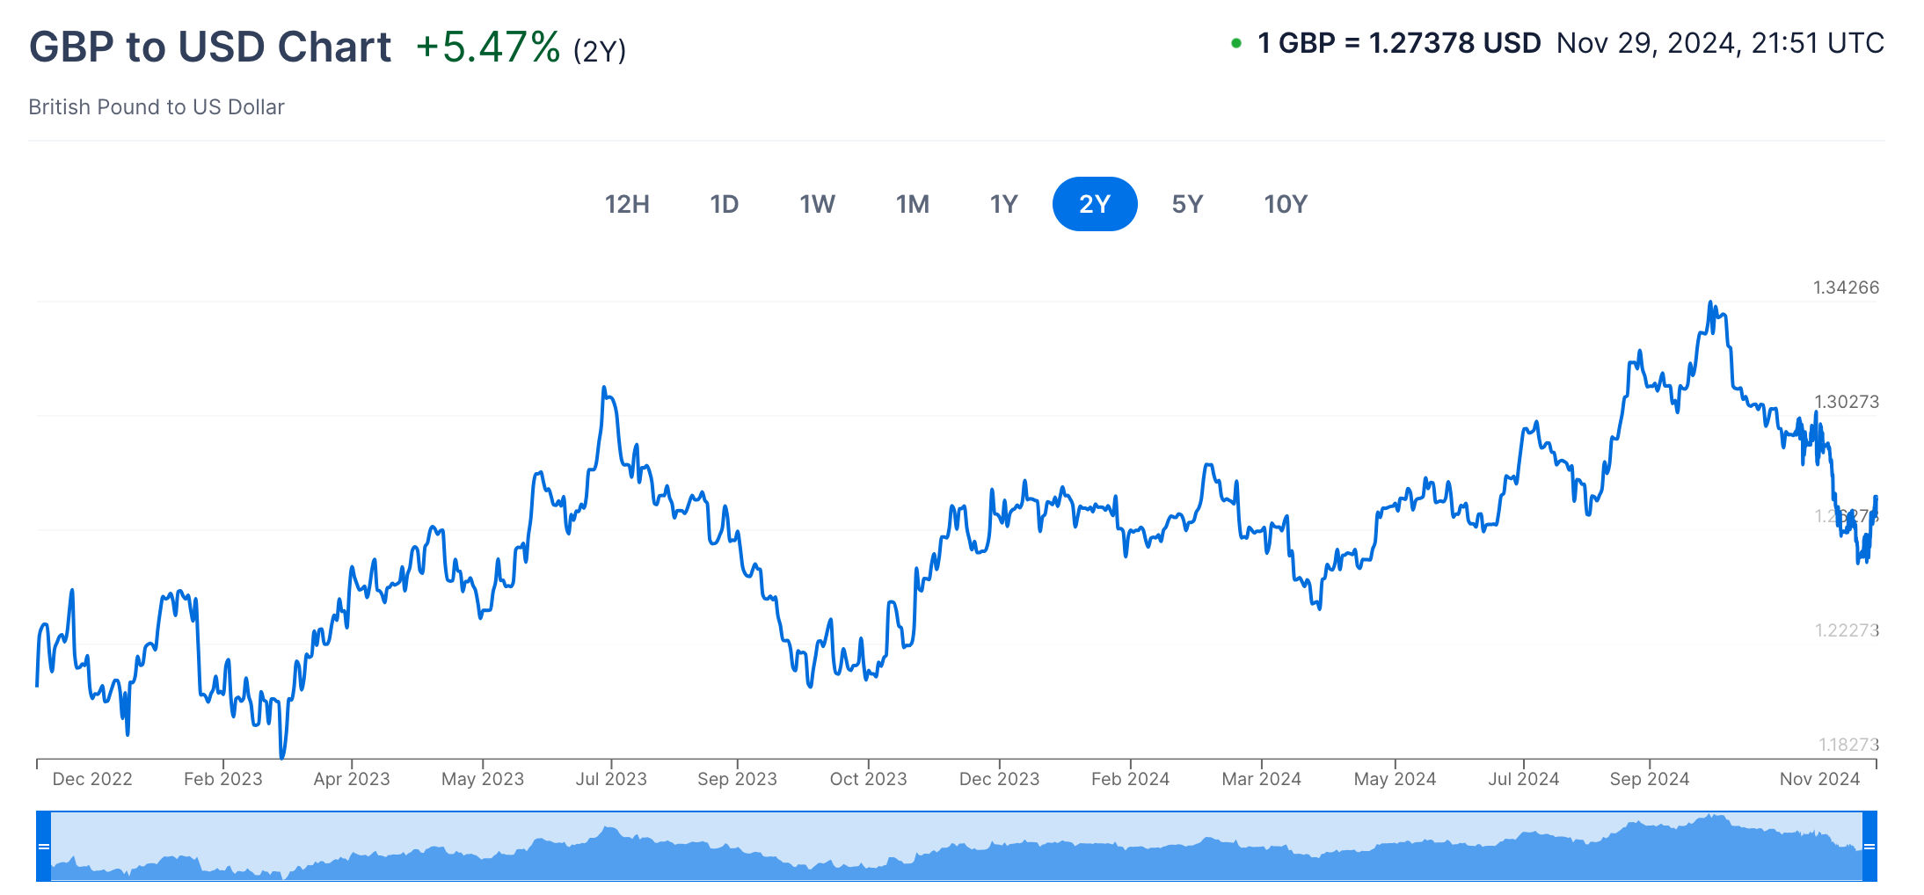Click the green live-rate status dot
The width and height of the screenshot is (1924, 895).
click(1236, 43)
